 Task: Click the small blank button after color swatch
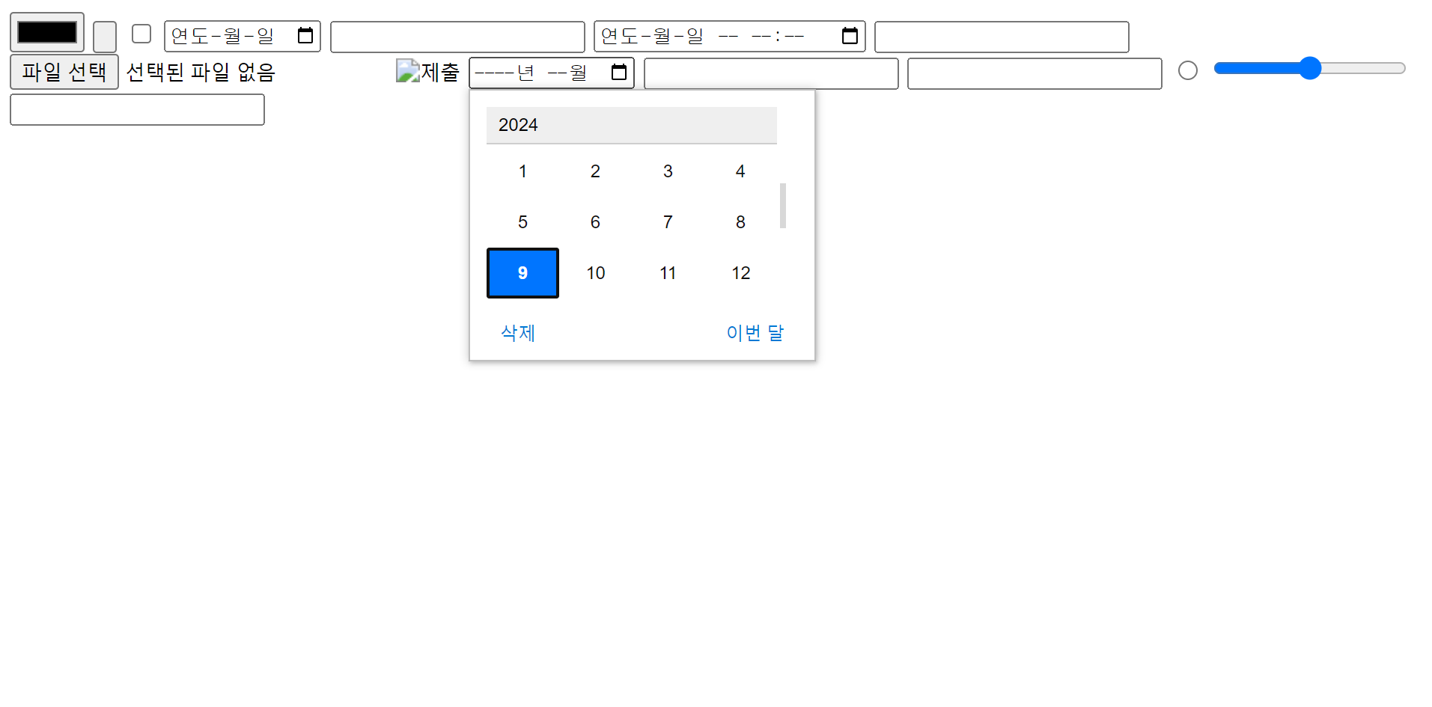pos(105,37)
